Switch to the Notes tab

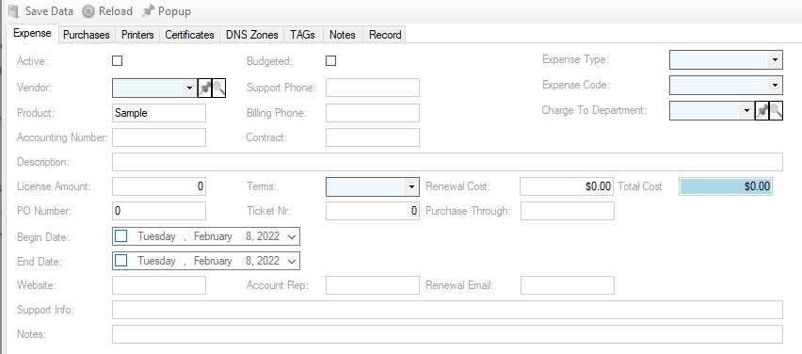tap(343, 35)
